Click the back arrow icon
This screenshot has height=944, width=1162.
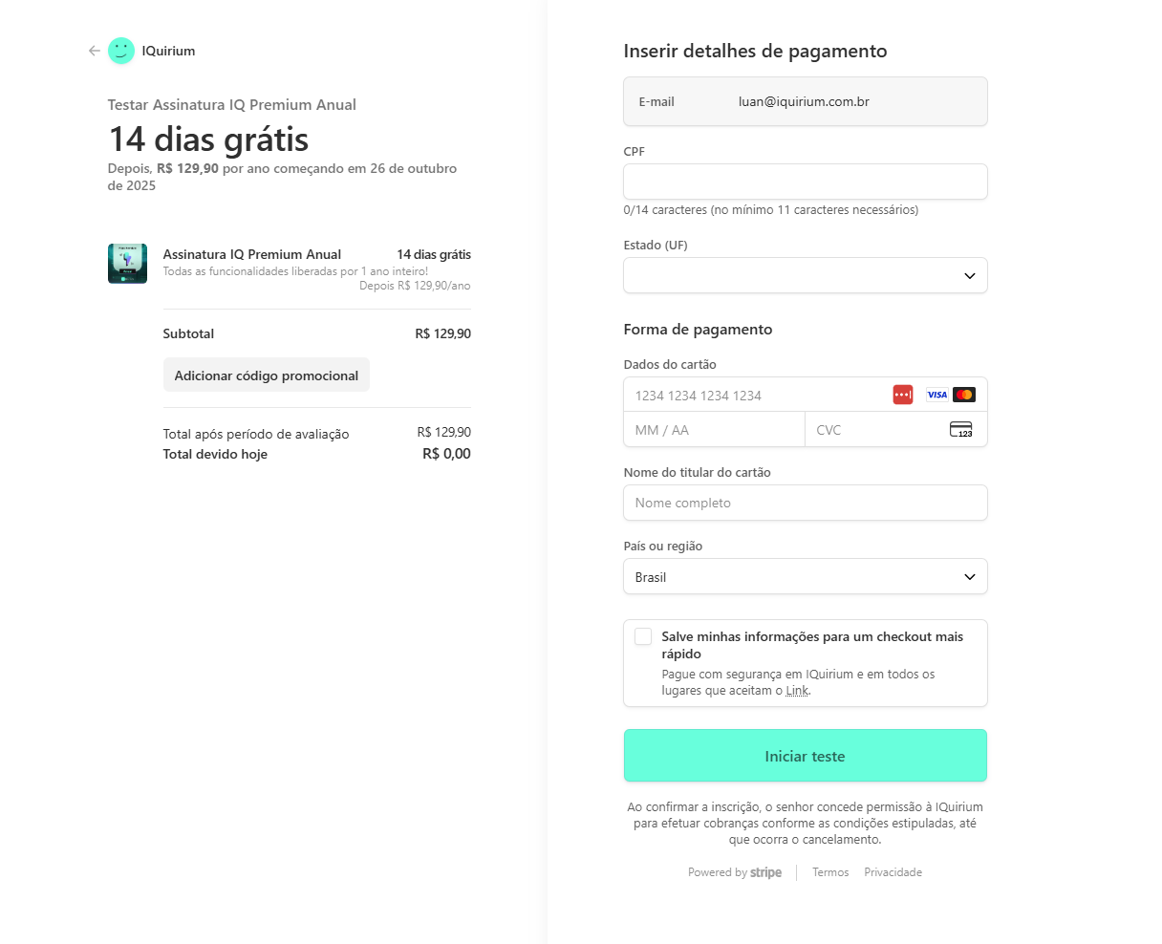[x=94, y=51]
